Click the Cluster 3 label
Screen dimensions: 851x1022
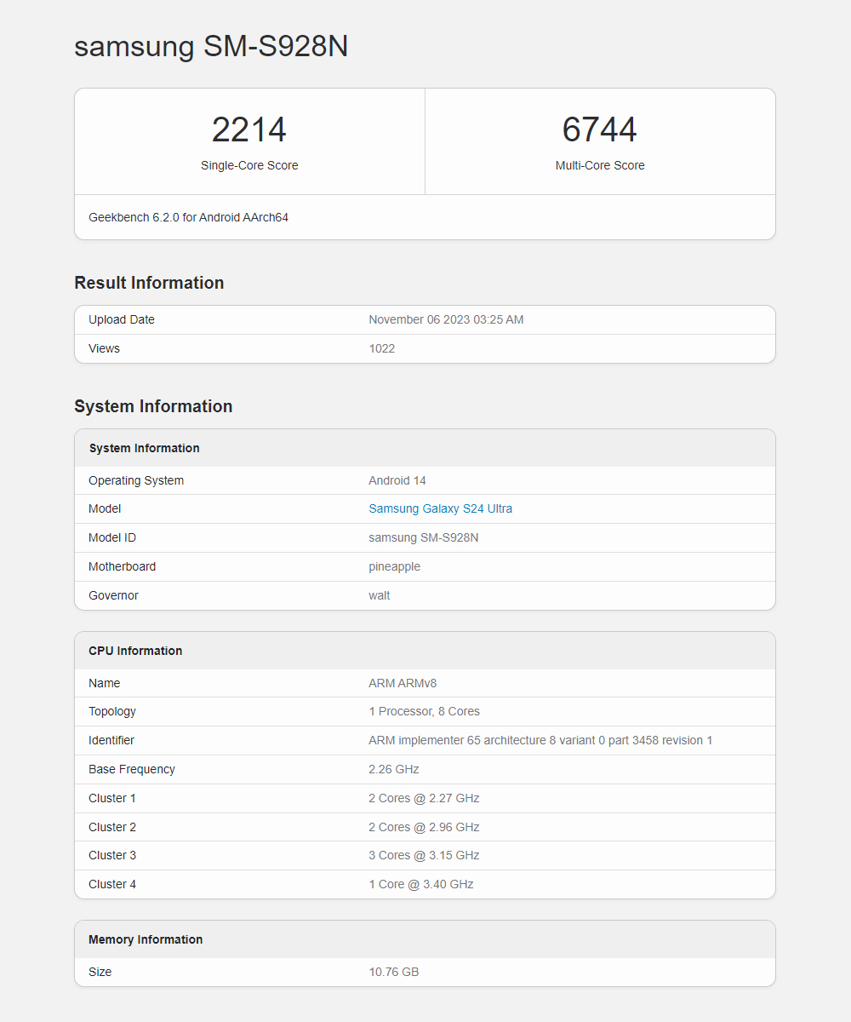pyautogui.click(x=112, y=855)
